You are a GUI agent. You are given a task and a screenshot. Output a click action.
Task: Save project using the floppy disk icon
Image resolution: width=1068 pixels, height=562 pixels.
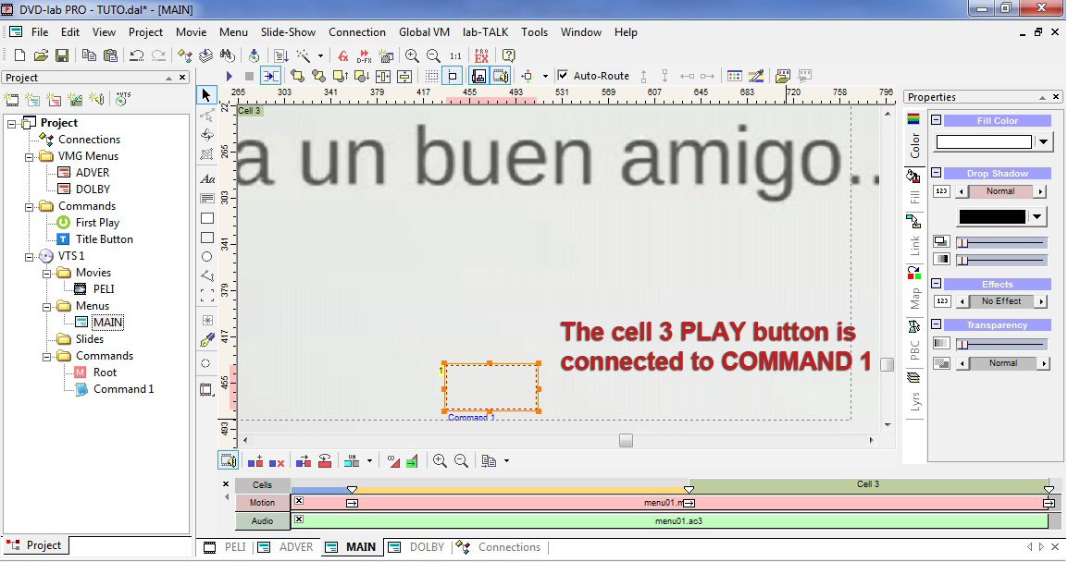click(62, 55)
